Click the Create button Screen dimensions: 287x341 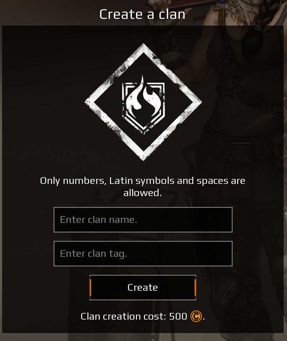(143, 287)
